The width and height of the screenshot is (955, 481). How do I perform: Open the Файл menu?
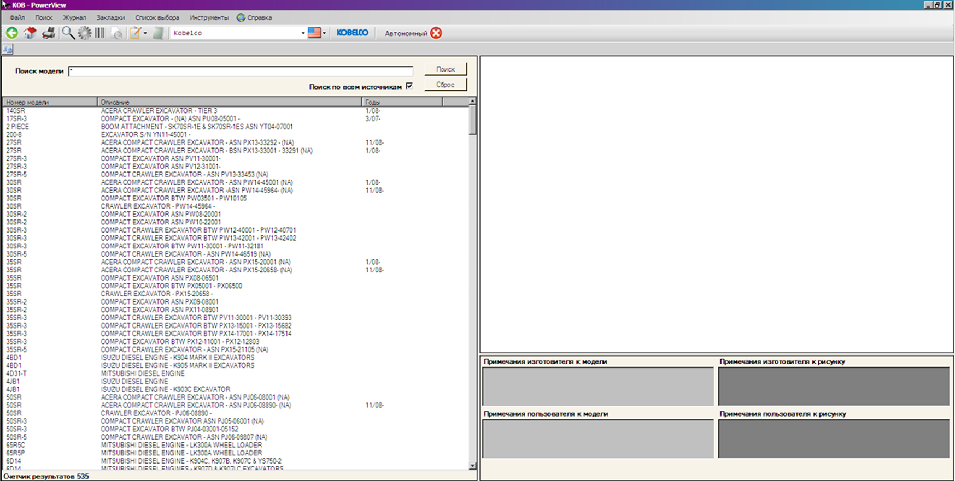[x=17, y=17]
